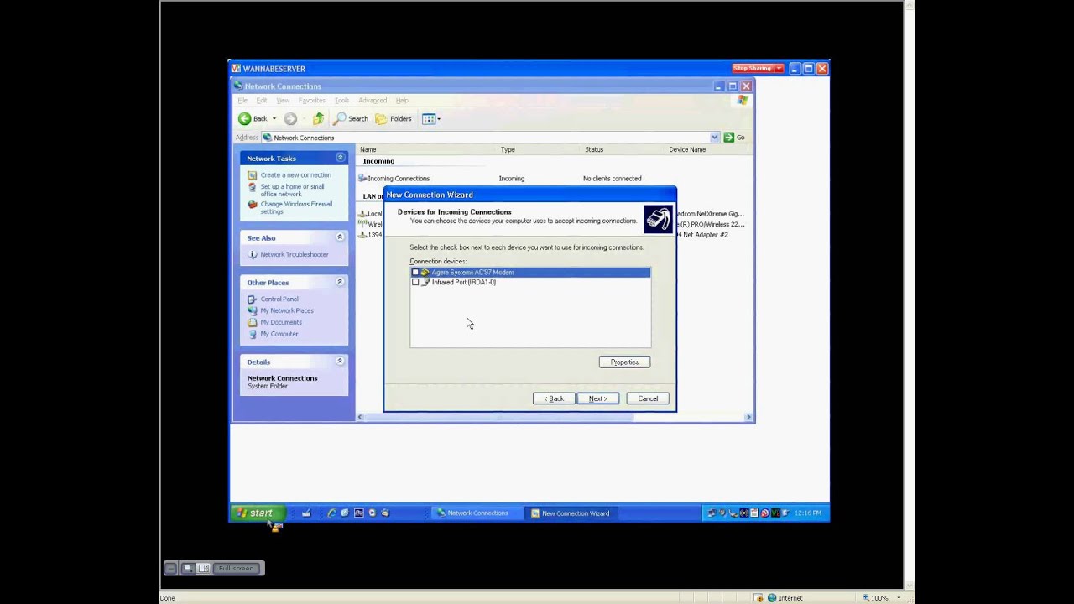The image size is (1074, 604).
Task: Open the File menu
Action: (242, 101)
